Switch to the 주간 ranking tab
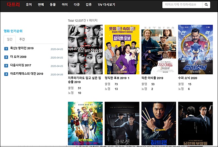Screen dimensions: 218x147 click(22, 39)
